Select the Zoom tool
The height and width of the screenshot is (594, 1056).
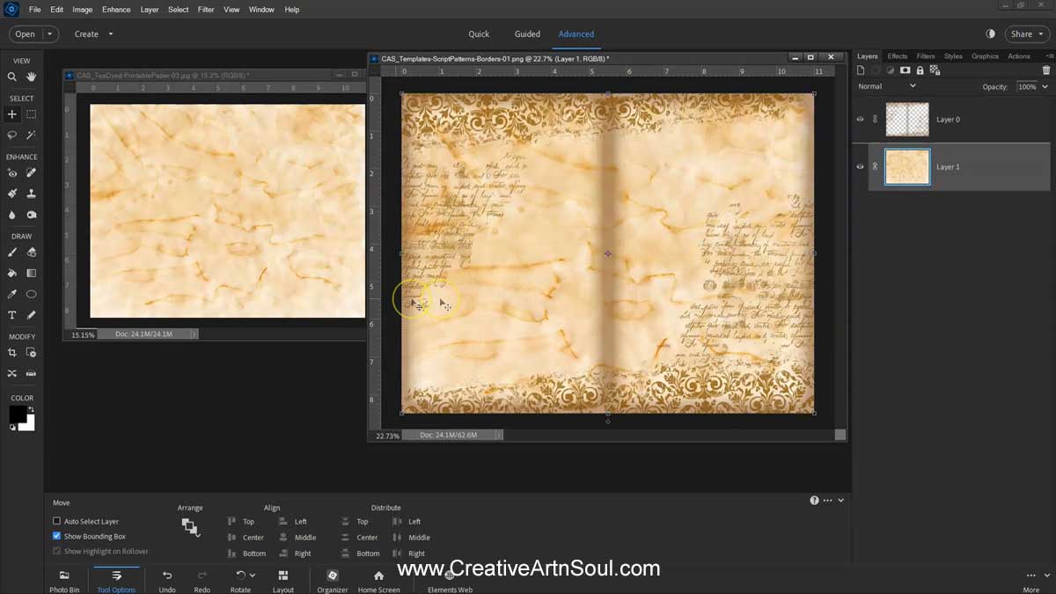click(12, 77)
